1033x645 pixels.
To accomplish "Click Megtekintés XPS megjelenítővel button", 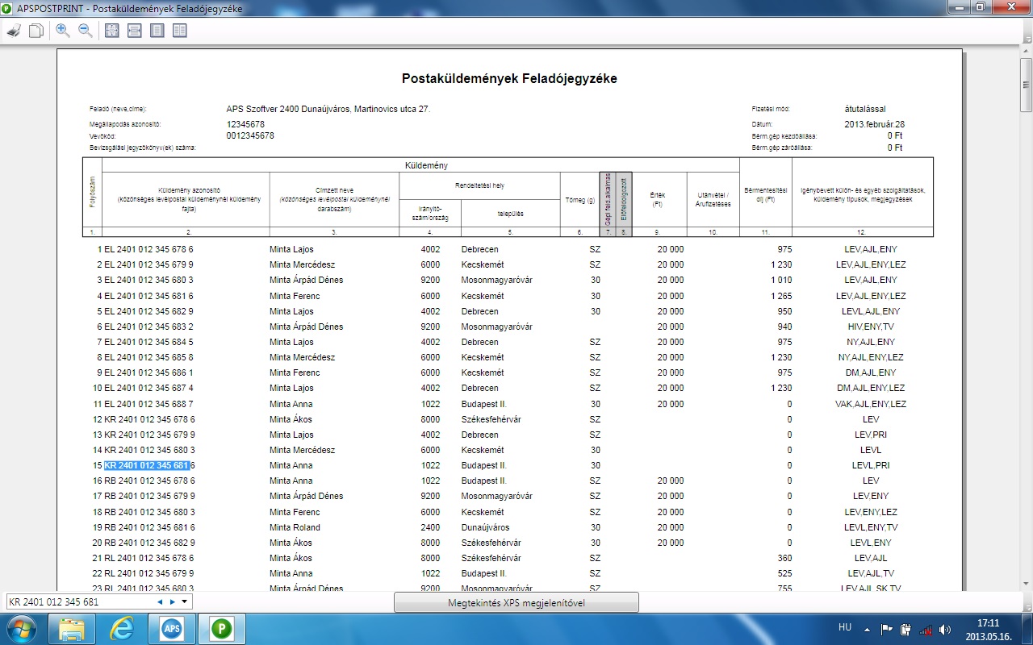I will tap(516, 602).
